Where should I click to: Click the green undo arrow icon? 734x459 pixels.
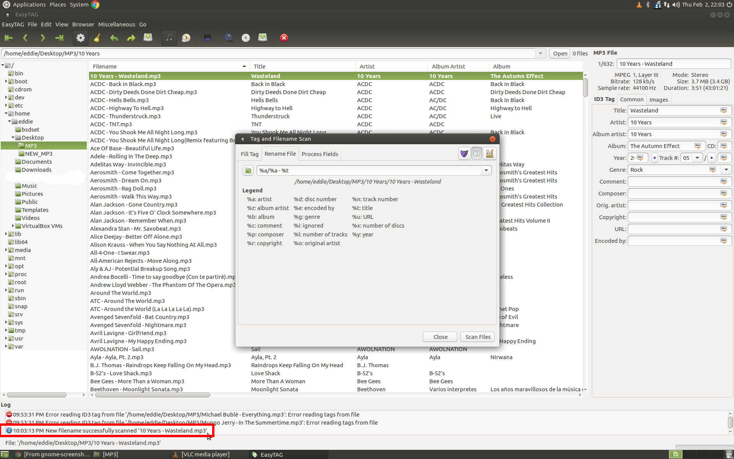[114, 37]
